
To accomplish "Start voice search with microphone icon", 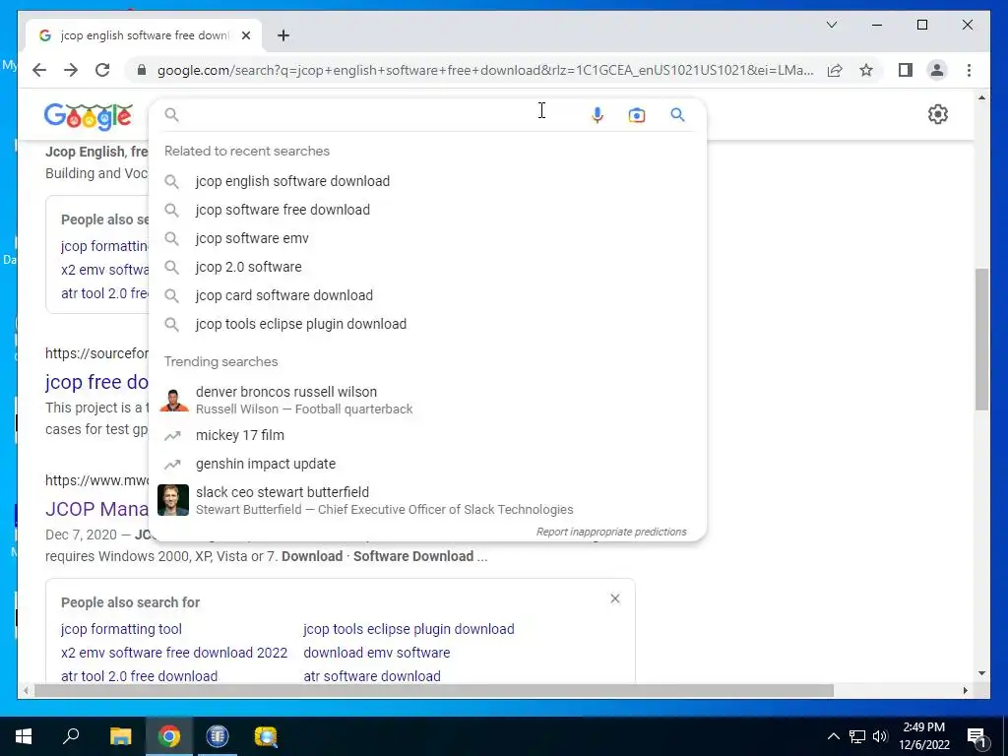I will tap(598, 115).
